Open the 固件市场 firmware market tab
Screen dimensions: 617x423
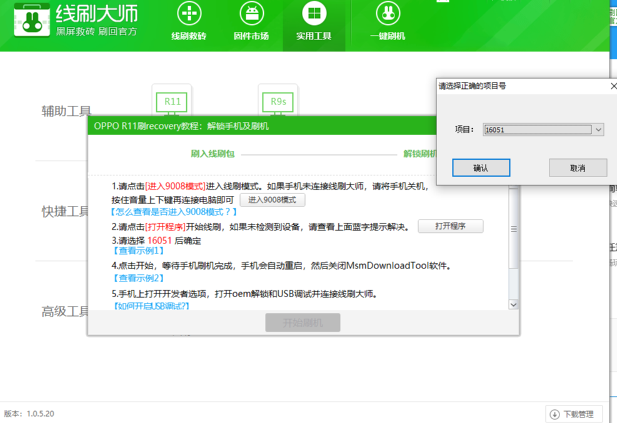pyautogui.click(x=251, y=21)
